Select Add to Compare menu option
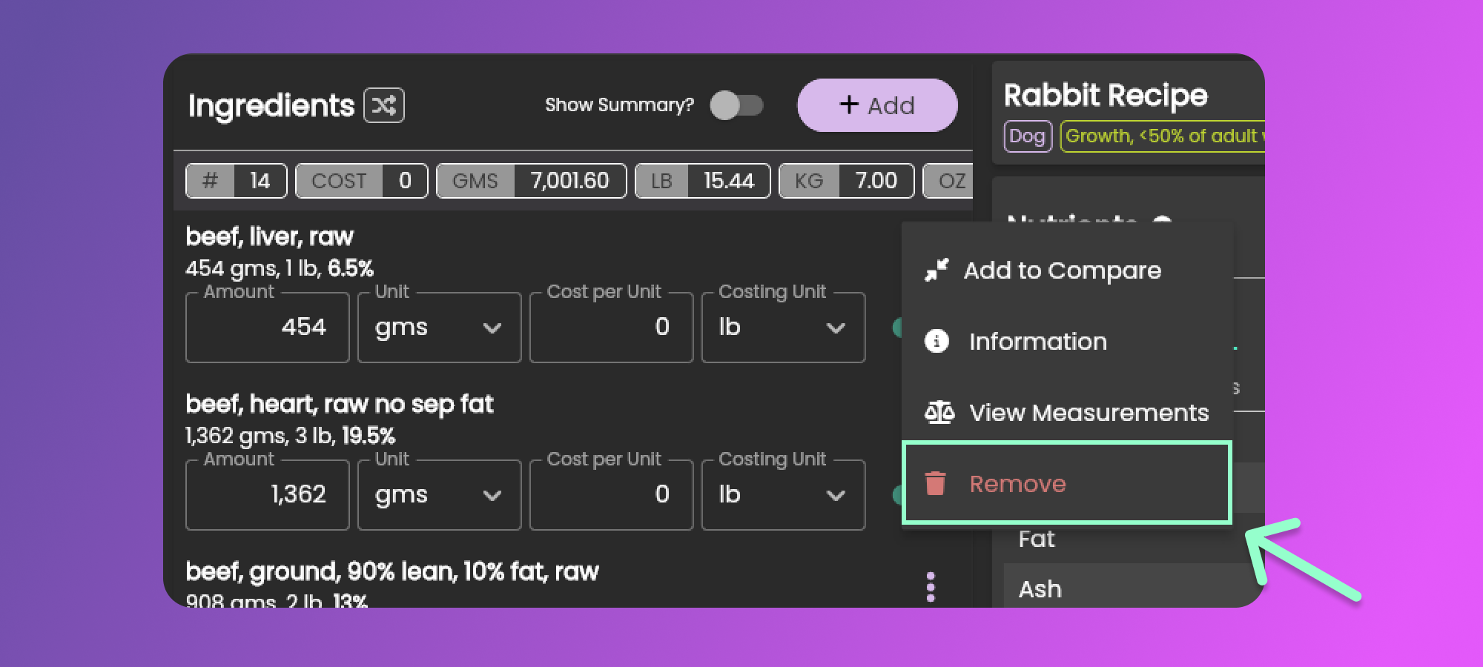The image size is (1483, 667). [1061, 271]
